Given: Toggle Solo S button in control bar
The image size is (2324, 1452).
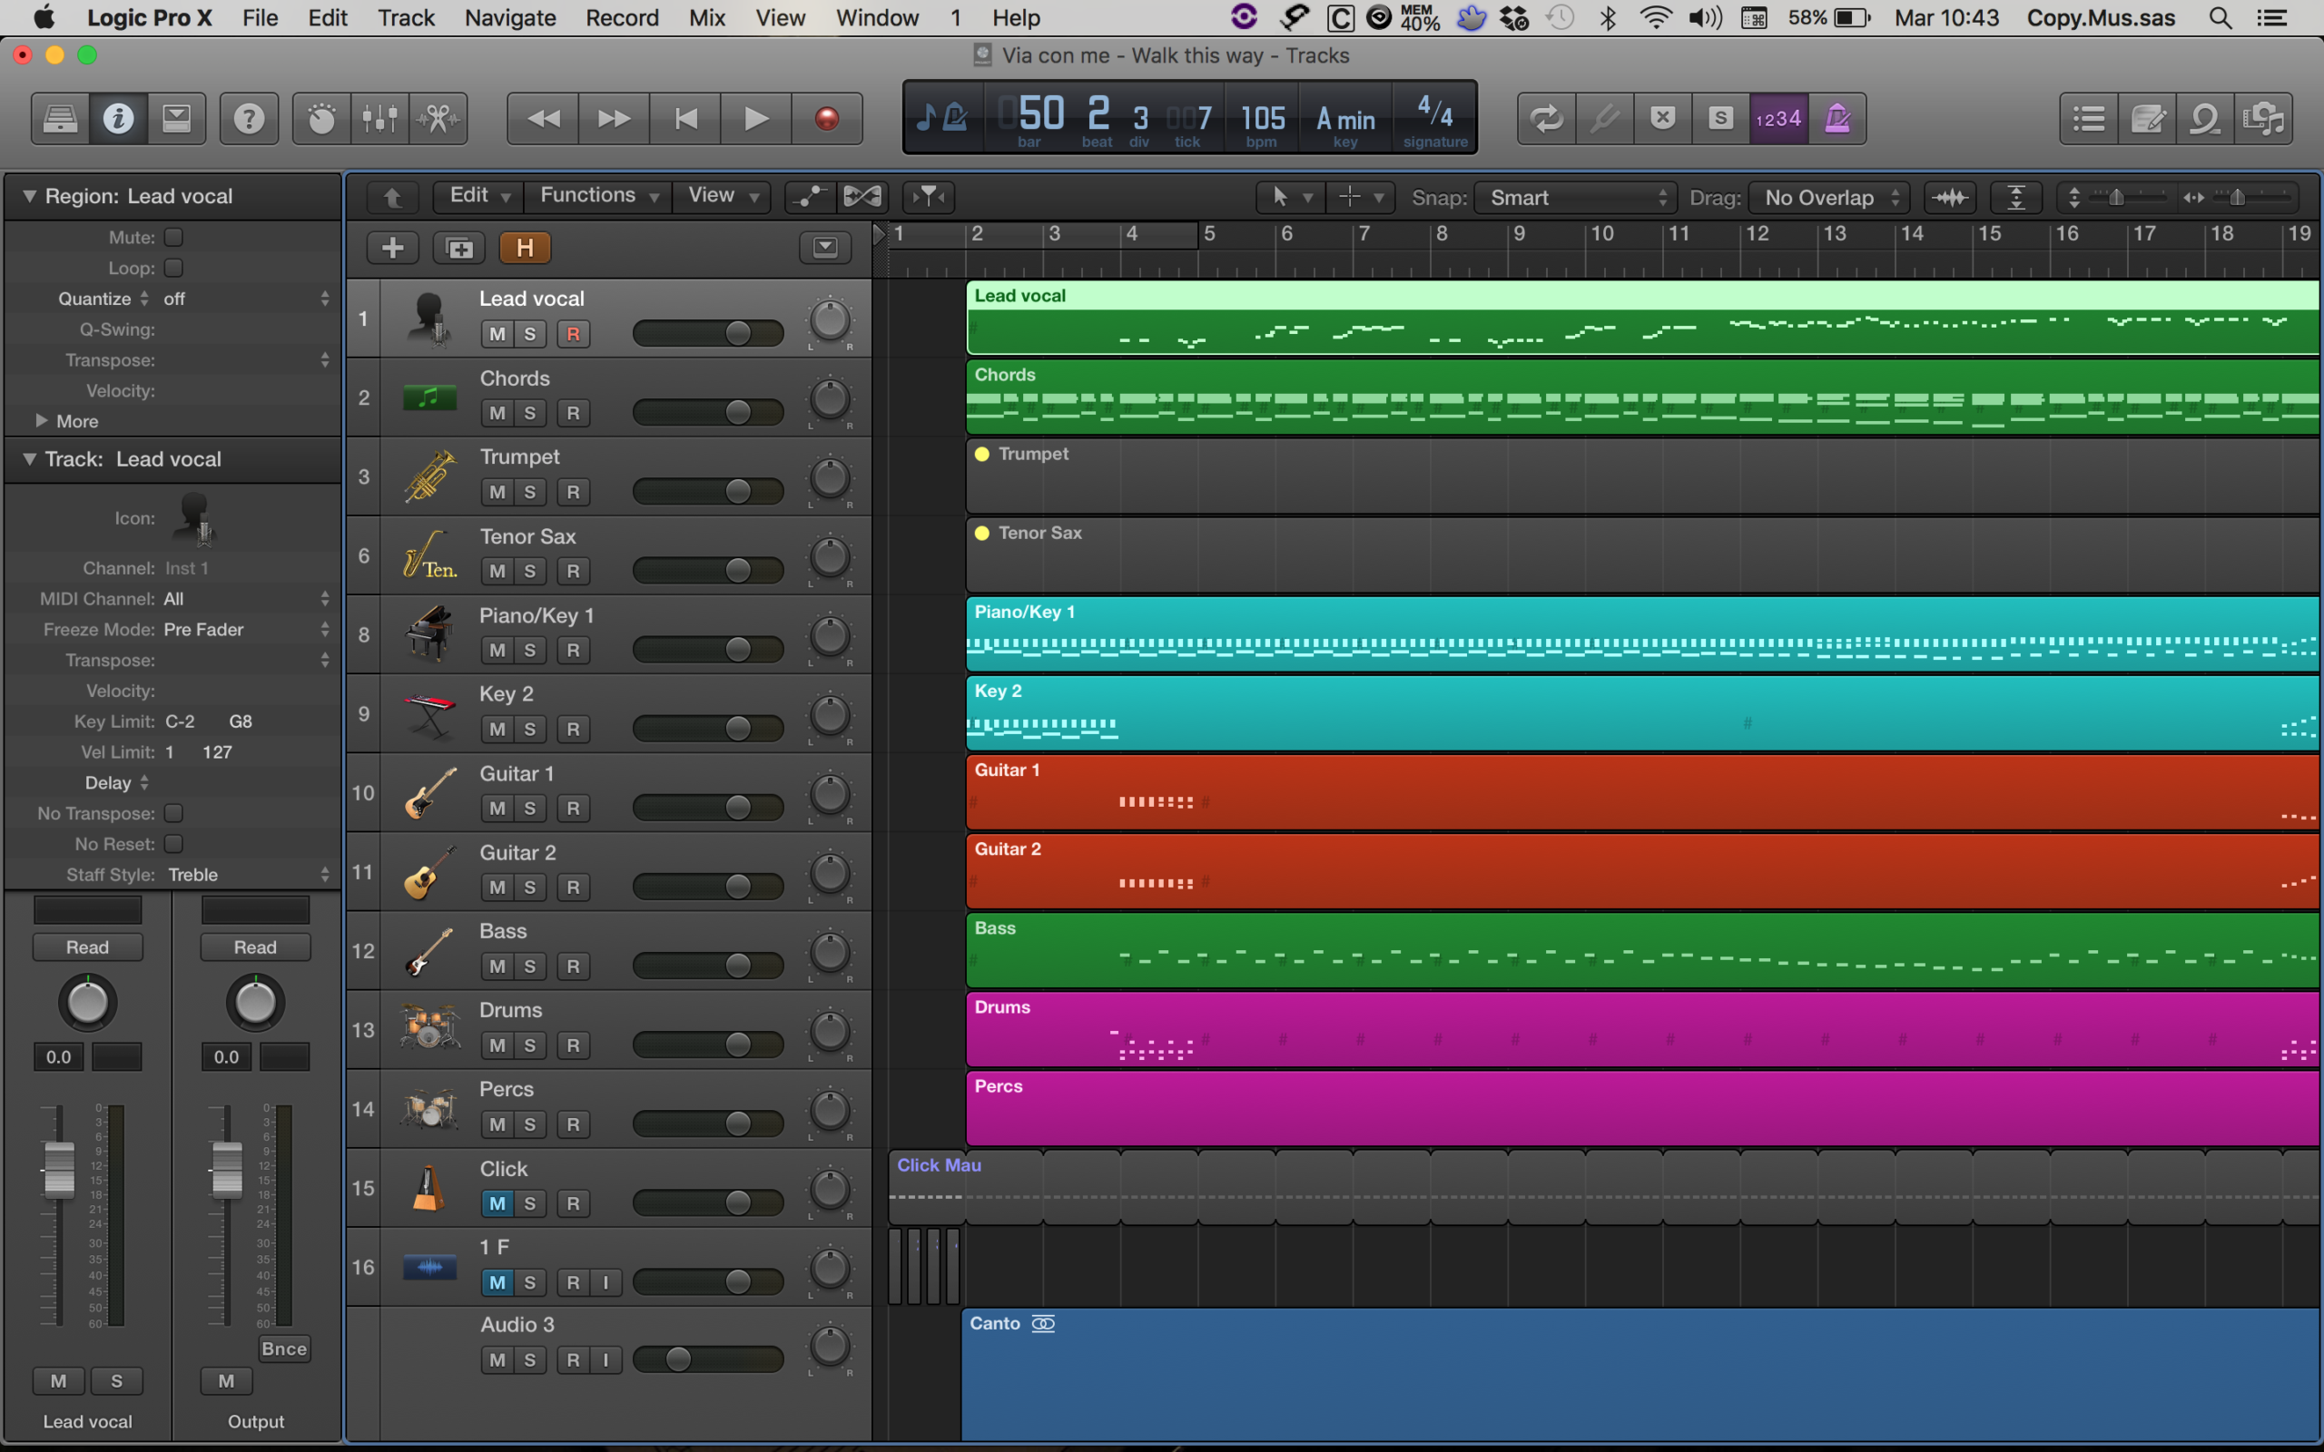Looking at the screenshot, I should (x=1721, y=118).
